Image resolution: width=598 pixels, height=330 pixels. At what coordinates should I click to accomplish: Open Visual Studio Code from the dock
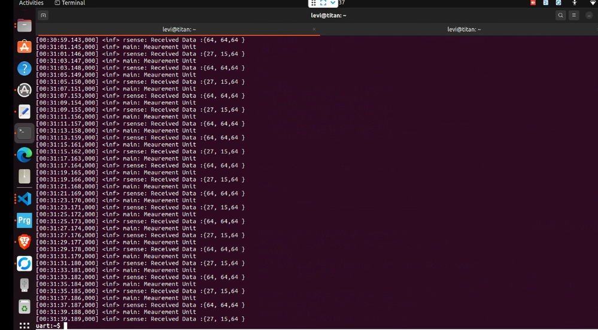[25, 199]
